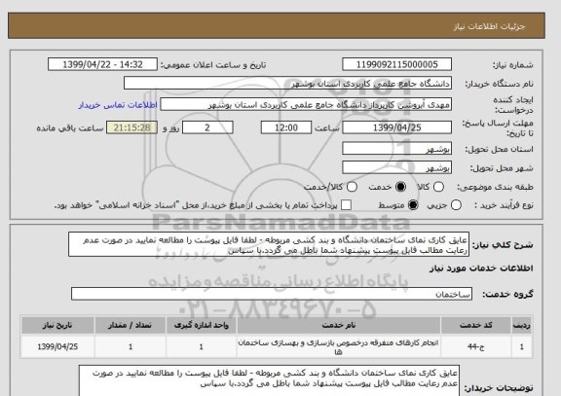This screenshot has width=561, height=396.
Task: Click the طبقه بندی موضوعی label
Action: click(495, 187)
